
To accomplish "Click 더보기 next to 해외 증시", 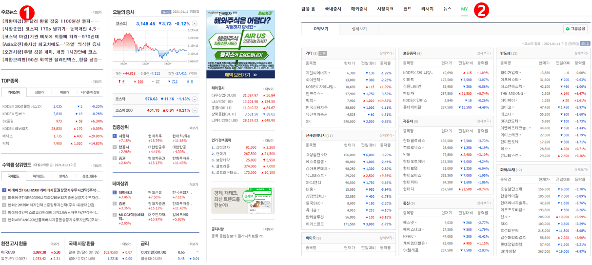I will point(269,89).
